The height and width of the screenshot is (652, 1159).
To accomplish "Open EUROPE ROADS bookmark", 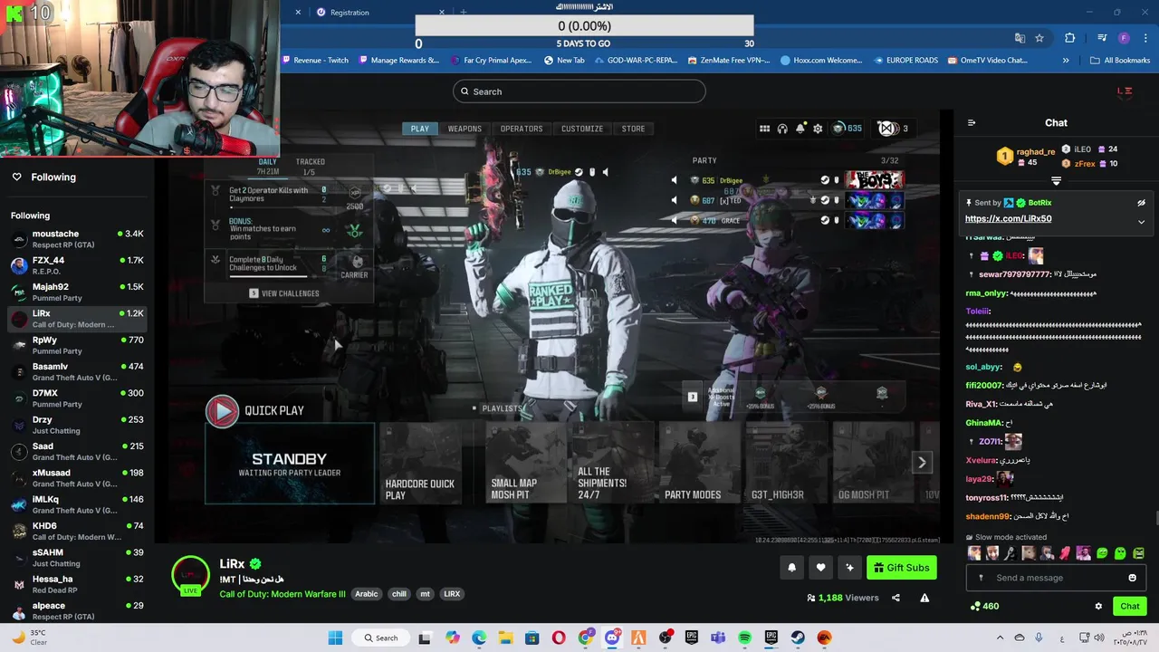I will [906, 61].
